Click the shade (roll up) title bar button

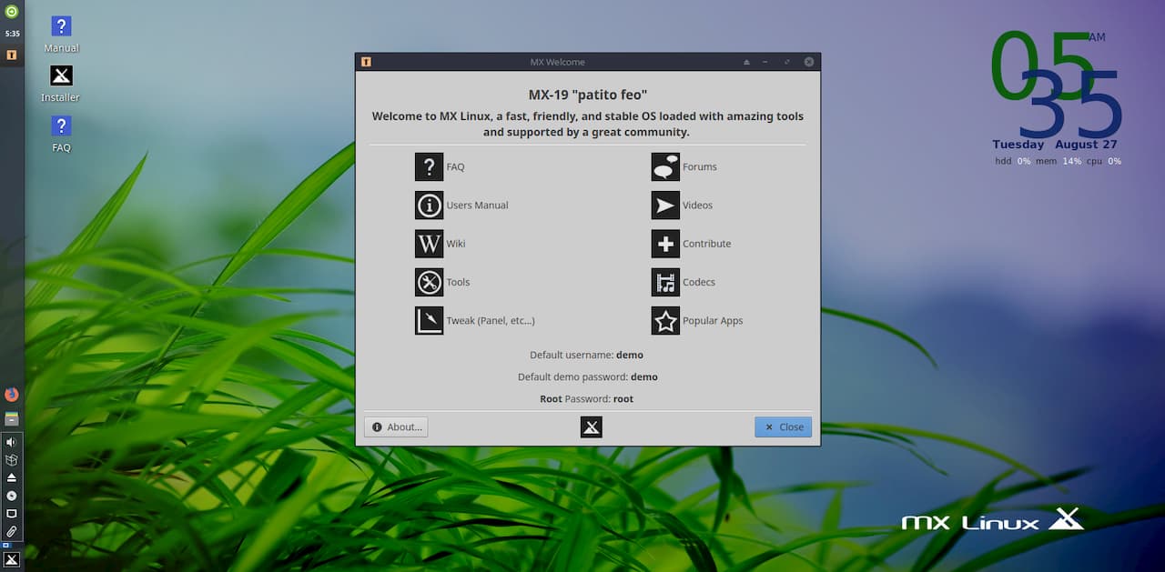click(x=746, y=62)
